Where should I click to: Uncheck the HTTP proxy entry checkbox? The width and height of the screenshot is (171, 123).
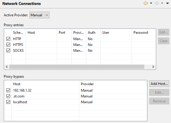[x=8, y=39]
